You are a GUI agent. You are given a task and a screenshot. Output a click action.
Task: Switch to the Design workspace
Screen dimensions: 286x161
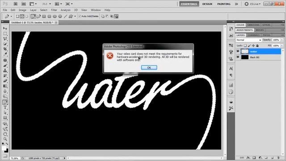[207, 4]
